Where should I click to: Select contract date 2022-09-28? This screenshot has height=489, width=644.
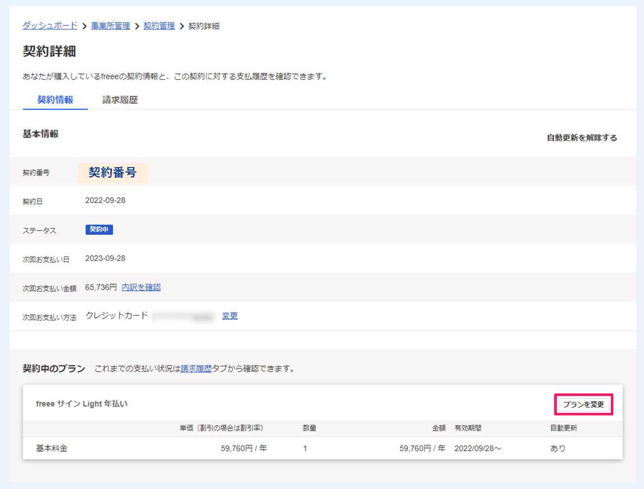[x=105, y=200]
